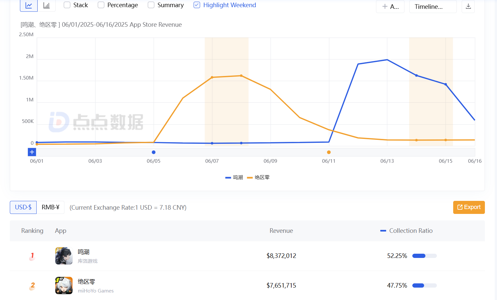Click rank 2 badge

pos(32,286)
